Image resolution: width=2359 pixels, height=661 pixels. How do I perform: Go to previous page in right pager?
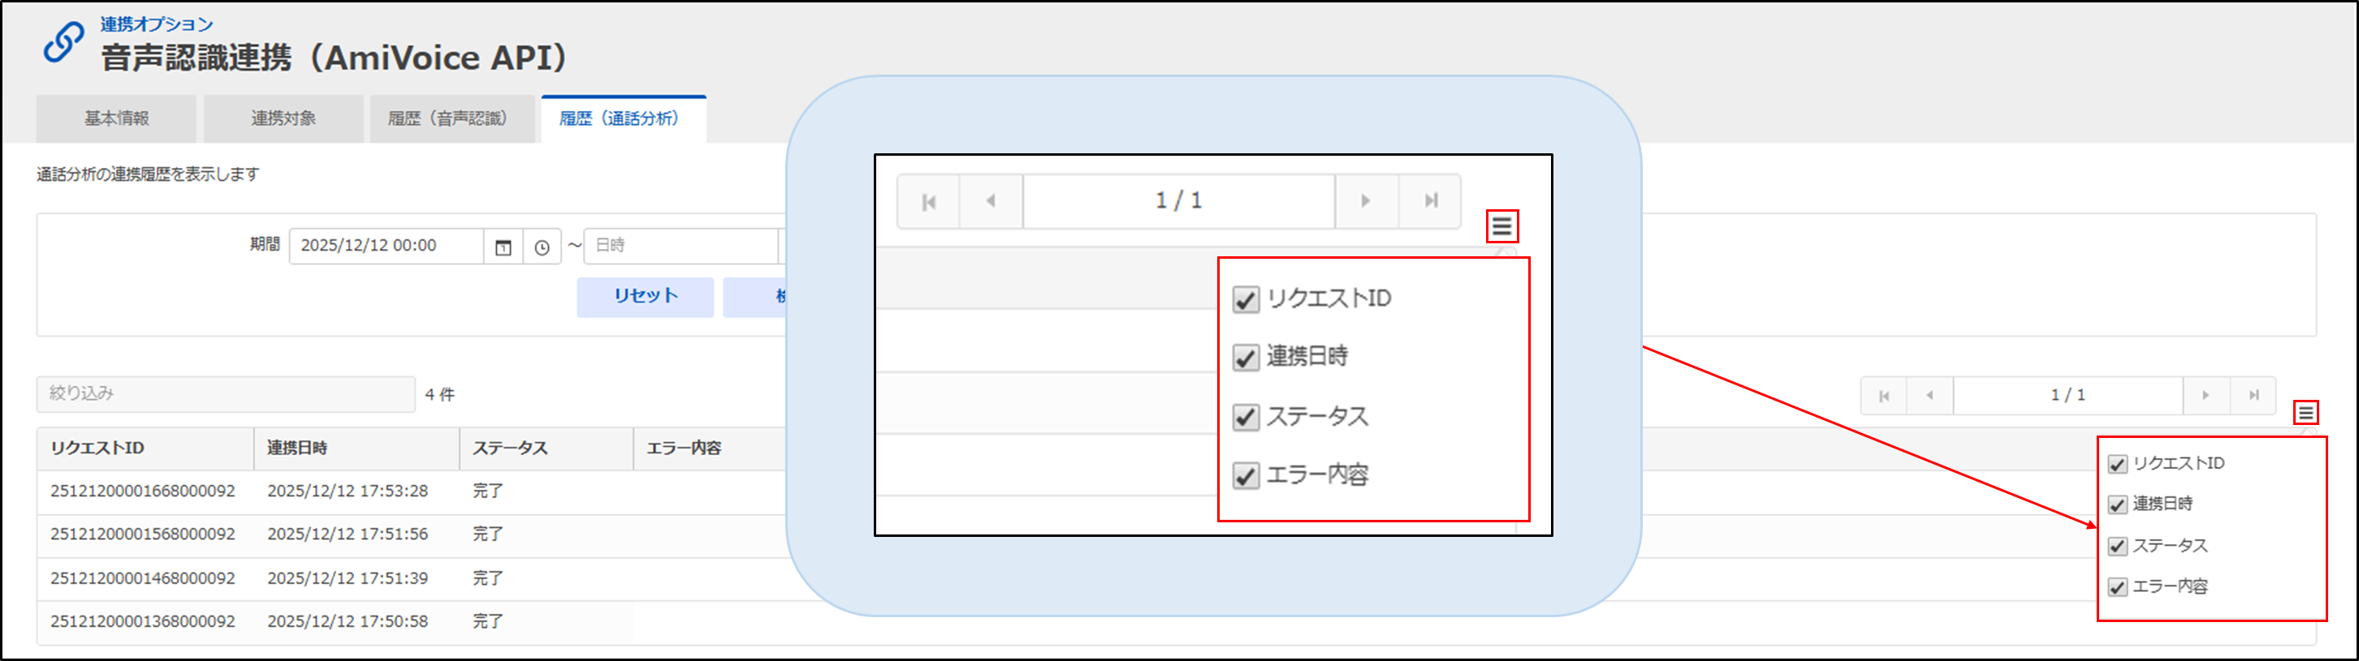tap(1929, 396)
